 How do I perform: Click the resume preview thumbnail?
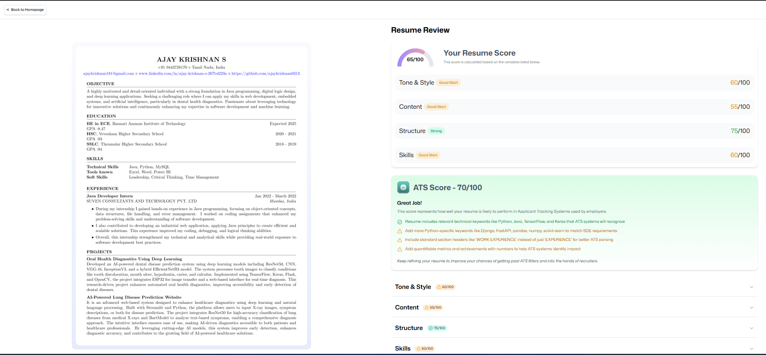(x=191, y=195)
